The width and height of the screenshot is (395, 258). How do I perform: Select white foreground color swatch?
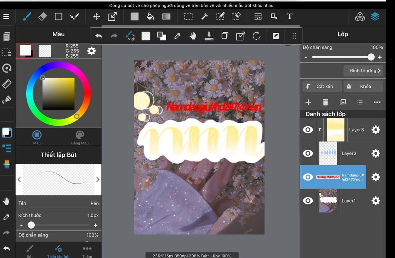(25, 50)
